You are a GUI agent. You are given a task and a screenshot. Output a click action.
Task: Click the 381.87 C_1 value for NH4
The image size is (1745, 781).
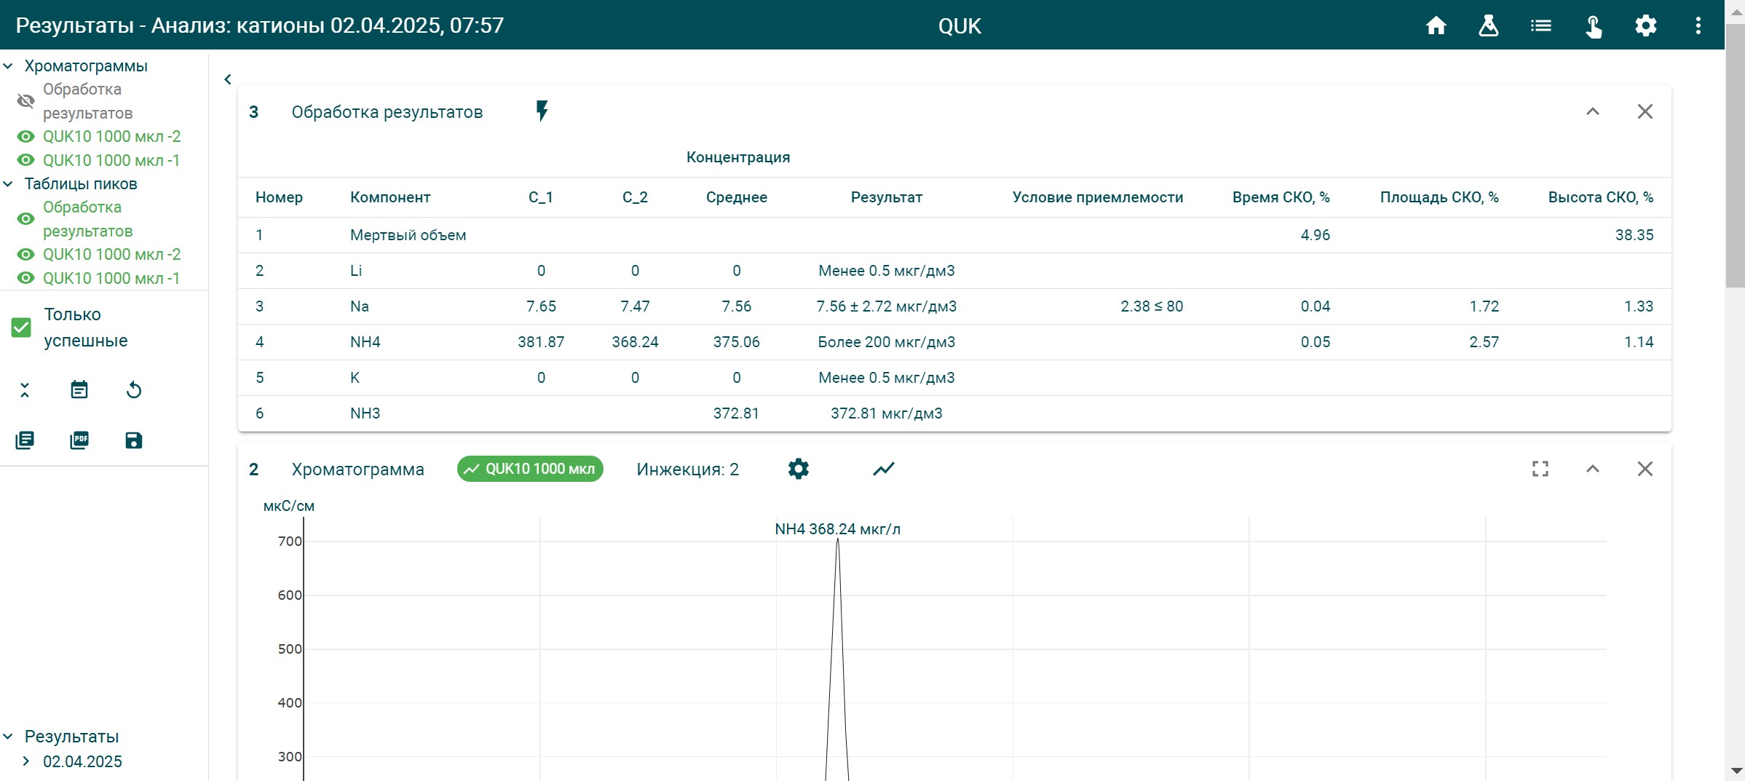click(541, 342)
